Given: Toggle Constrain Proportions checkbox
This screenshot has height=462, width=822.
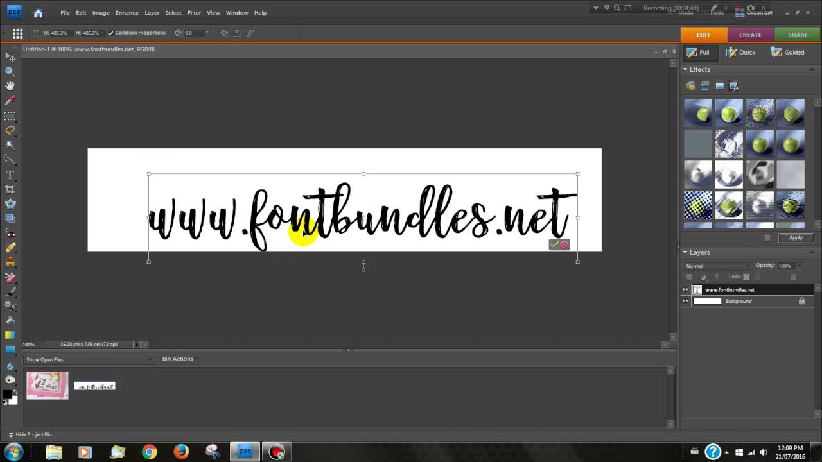Looking at the screenshot, I should (x=110, y=33).
